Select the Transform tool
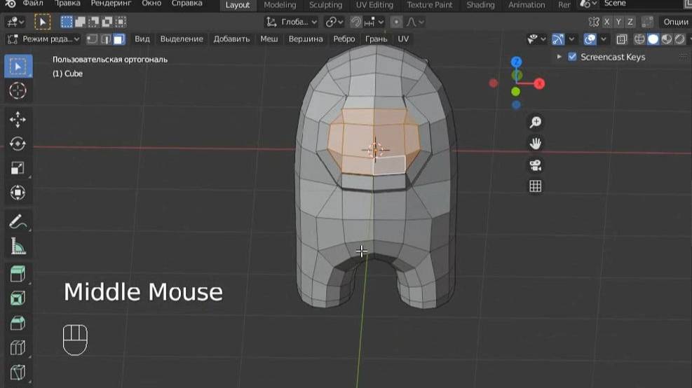Image resolution: width=692 pixels, height=388 pixels. (x=18, y=193)
